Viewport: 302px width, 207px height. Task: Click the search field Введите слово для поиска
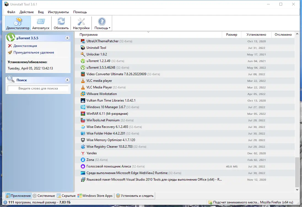pyautogui.click(x=38, y=88)
